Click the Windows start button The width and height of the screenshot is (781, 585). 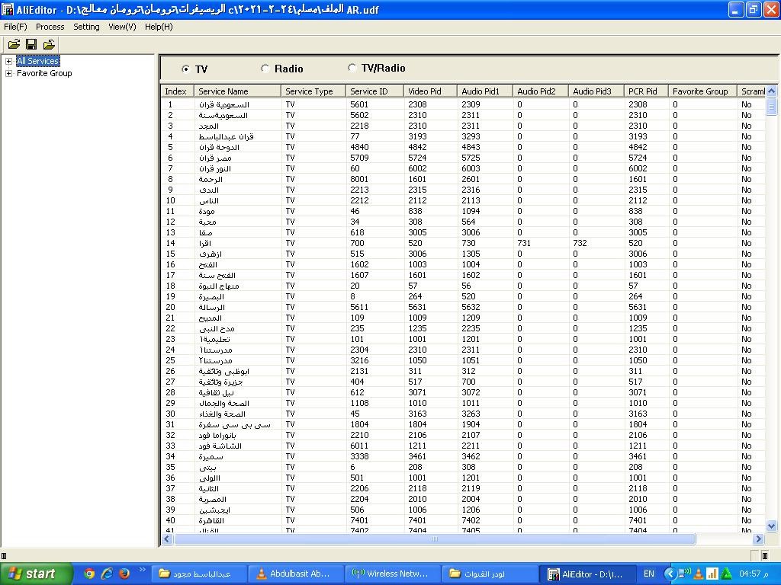36,574
